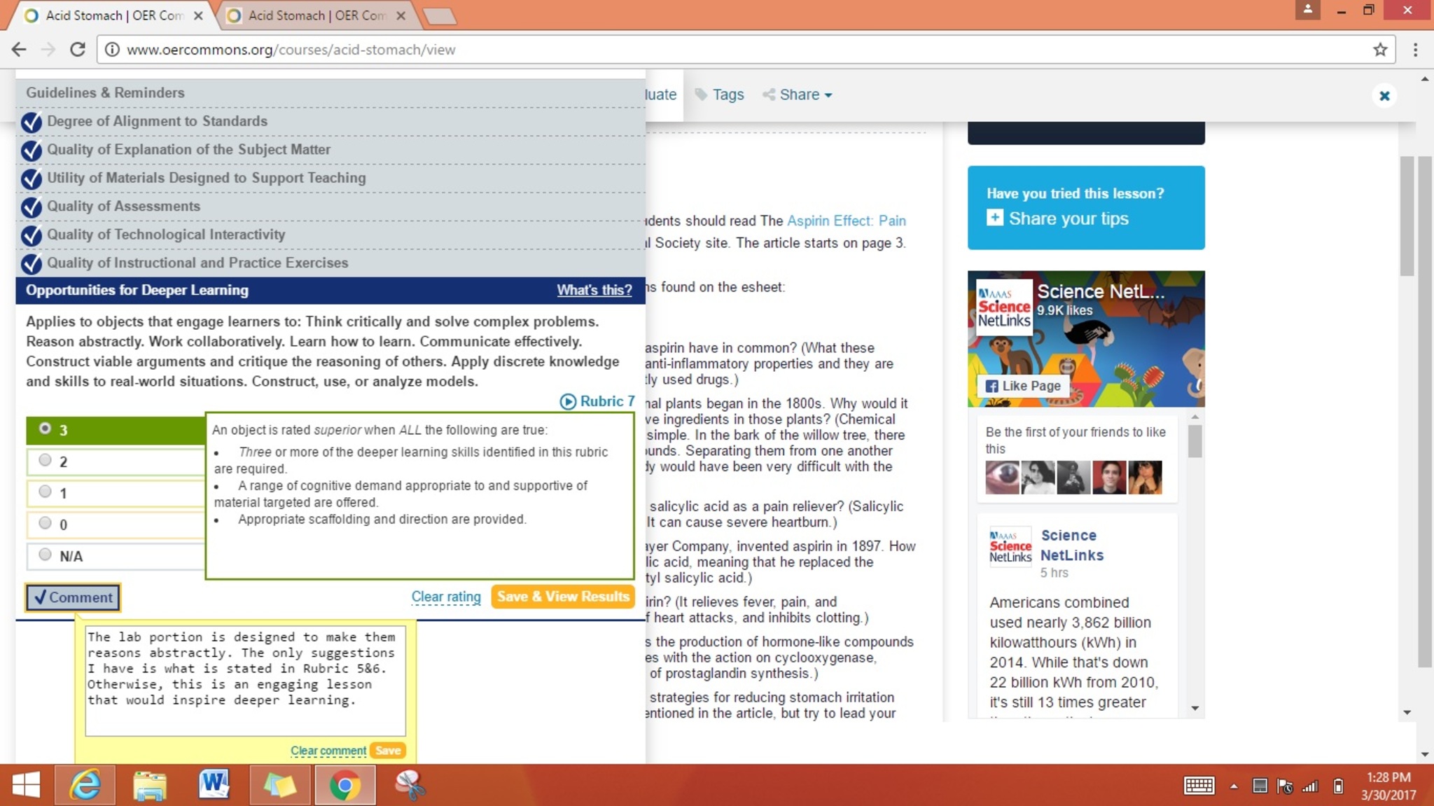Click the Rubric 7 play icon

568,401
